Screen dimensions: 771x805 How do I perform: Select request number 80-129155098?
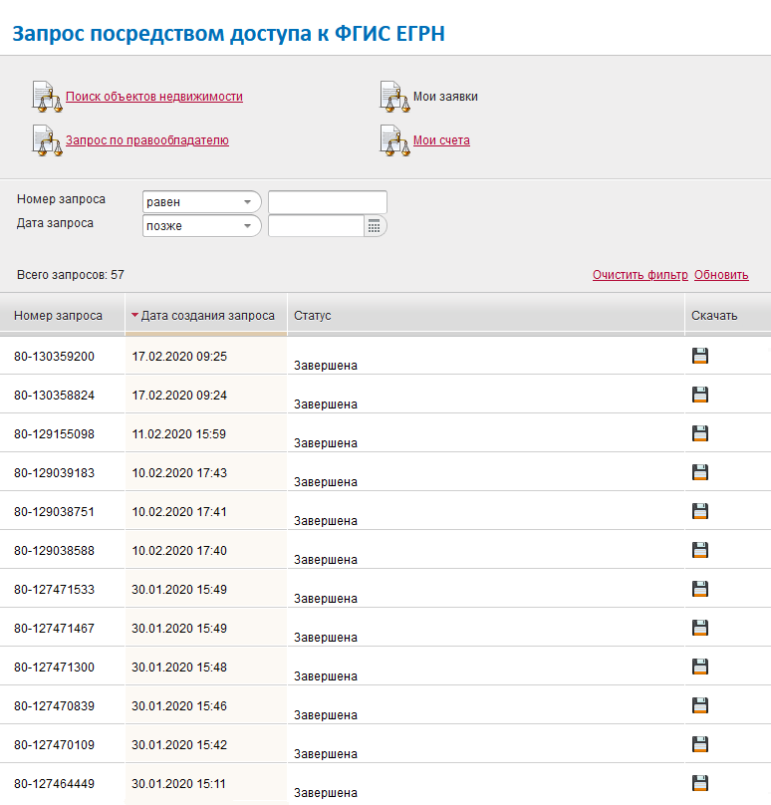[54, 433]
